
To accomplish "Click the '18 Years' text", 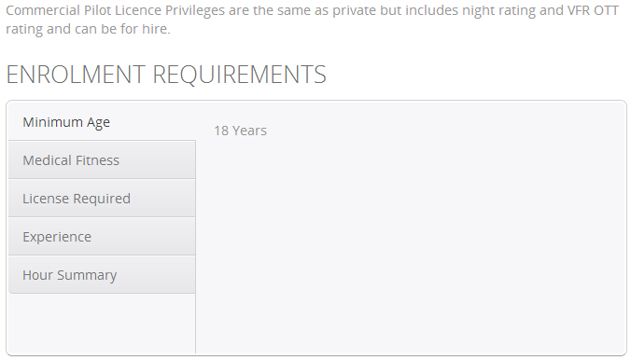I will click(x=240, y=131).
